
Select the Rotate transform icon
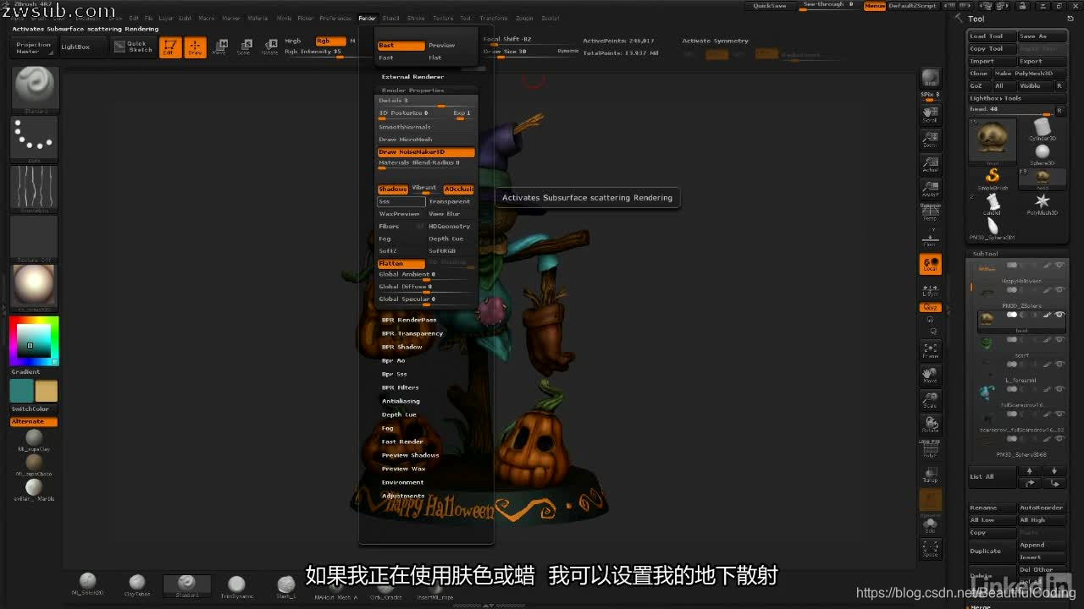[x=269, y=47]
